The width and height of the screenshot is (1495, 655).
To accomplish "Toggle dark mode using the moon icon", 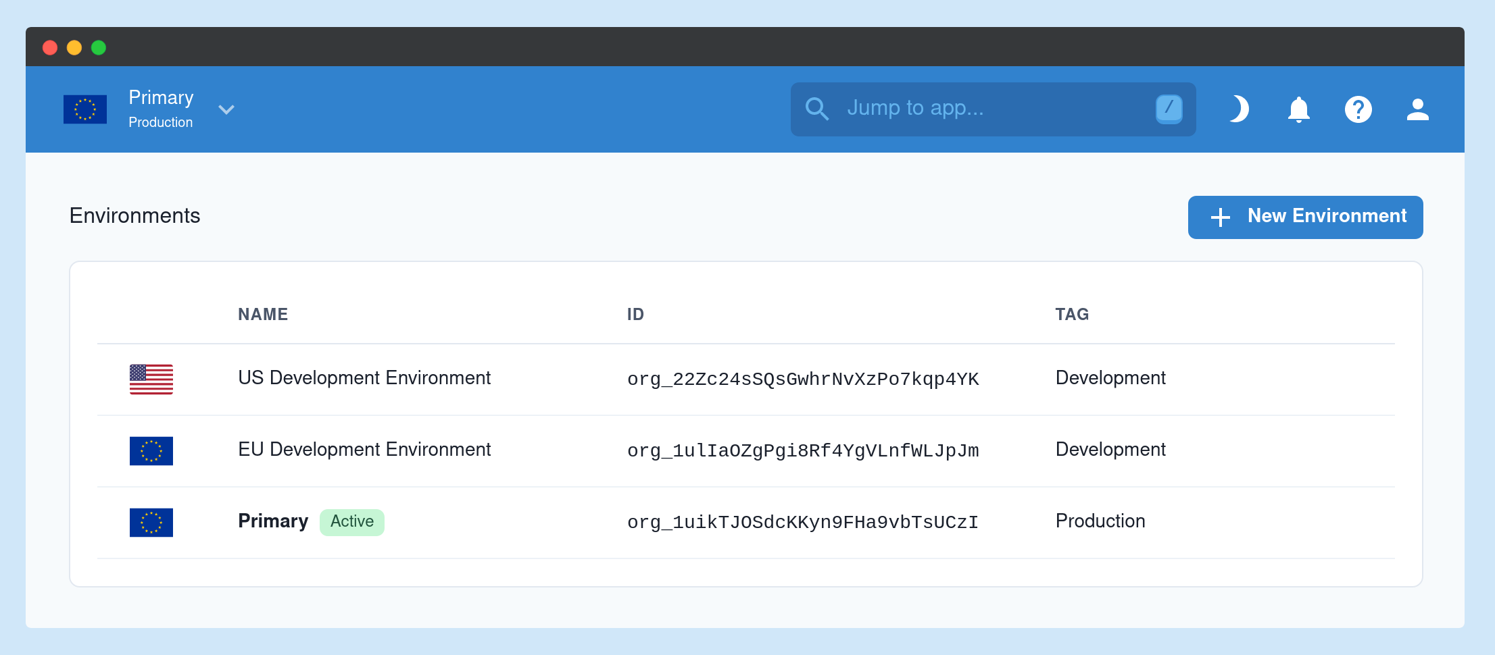I will click(x=1239, y=109).
